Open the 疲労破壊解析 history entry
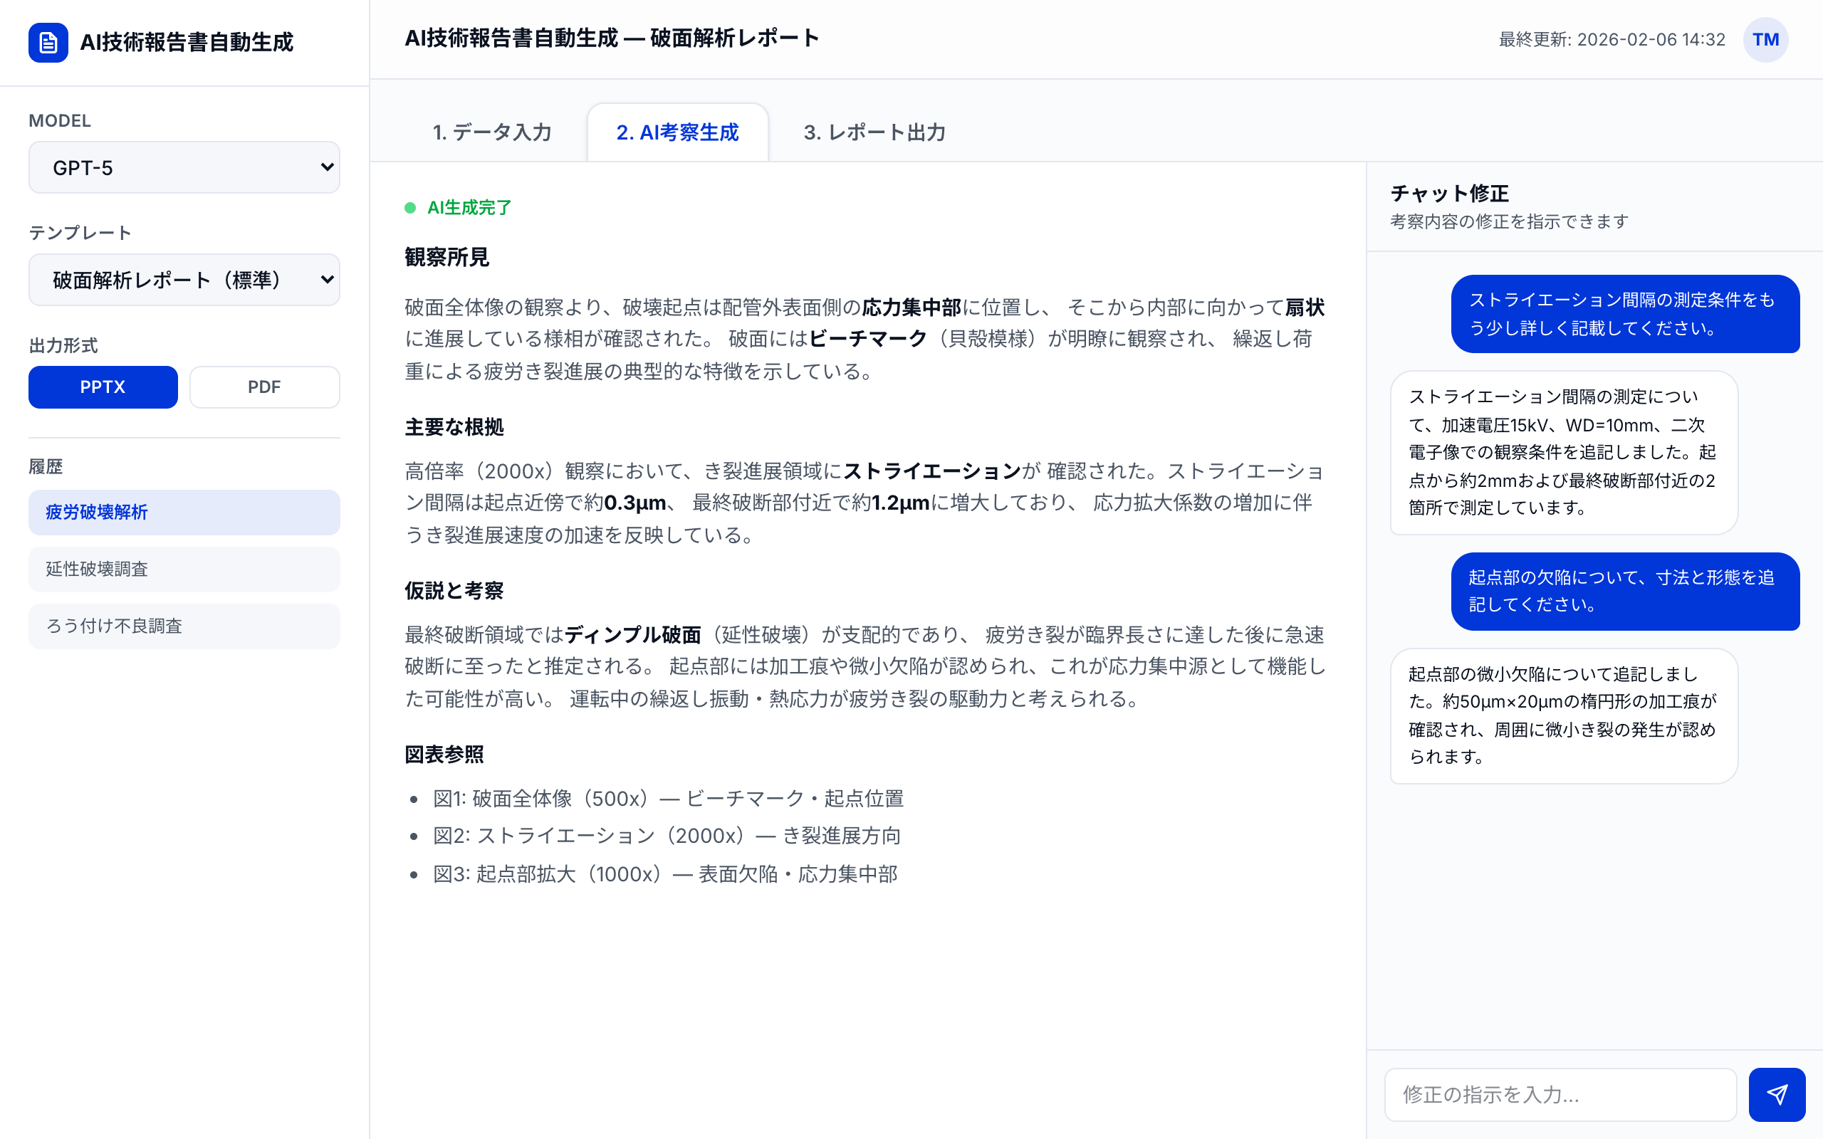Image resolution: width=1823 pixels, height=1139 pixels. pyautogui.click(x=184, y=513)
